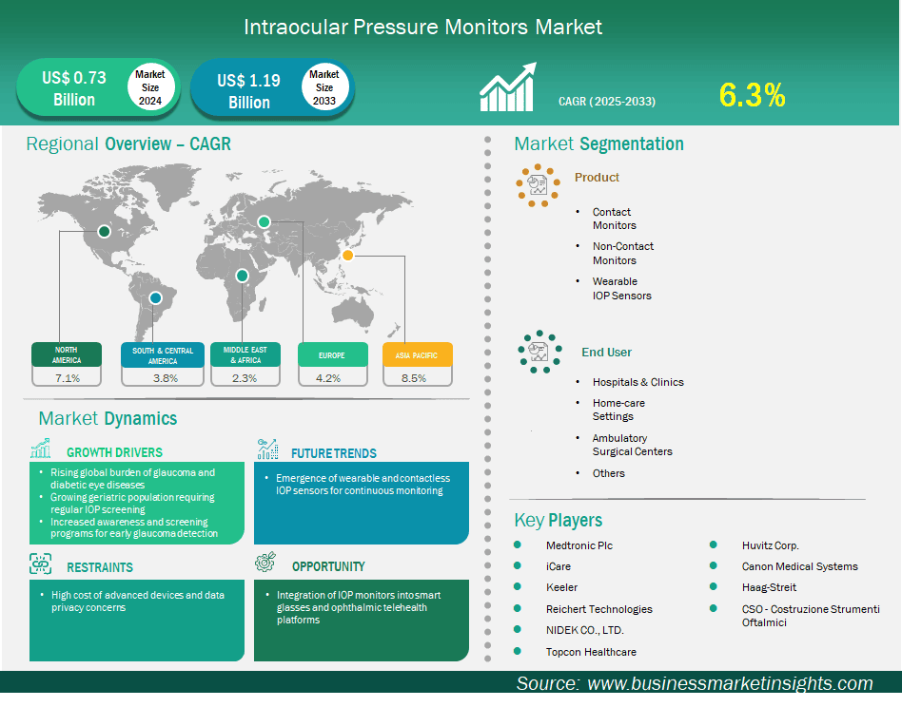Screen dimensions: 902x707
Task: Click the North America map marker
Action: [x=104, y=230]
